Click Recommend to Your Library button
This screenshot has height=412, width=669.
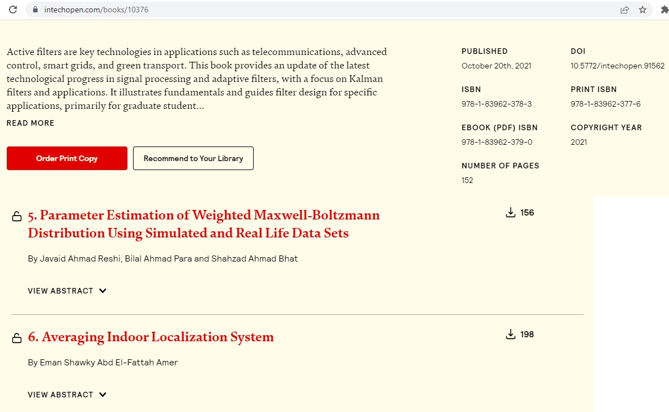pos(193,158)
